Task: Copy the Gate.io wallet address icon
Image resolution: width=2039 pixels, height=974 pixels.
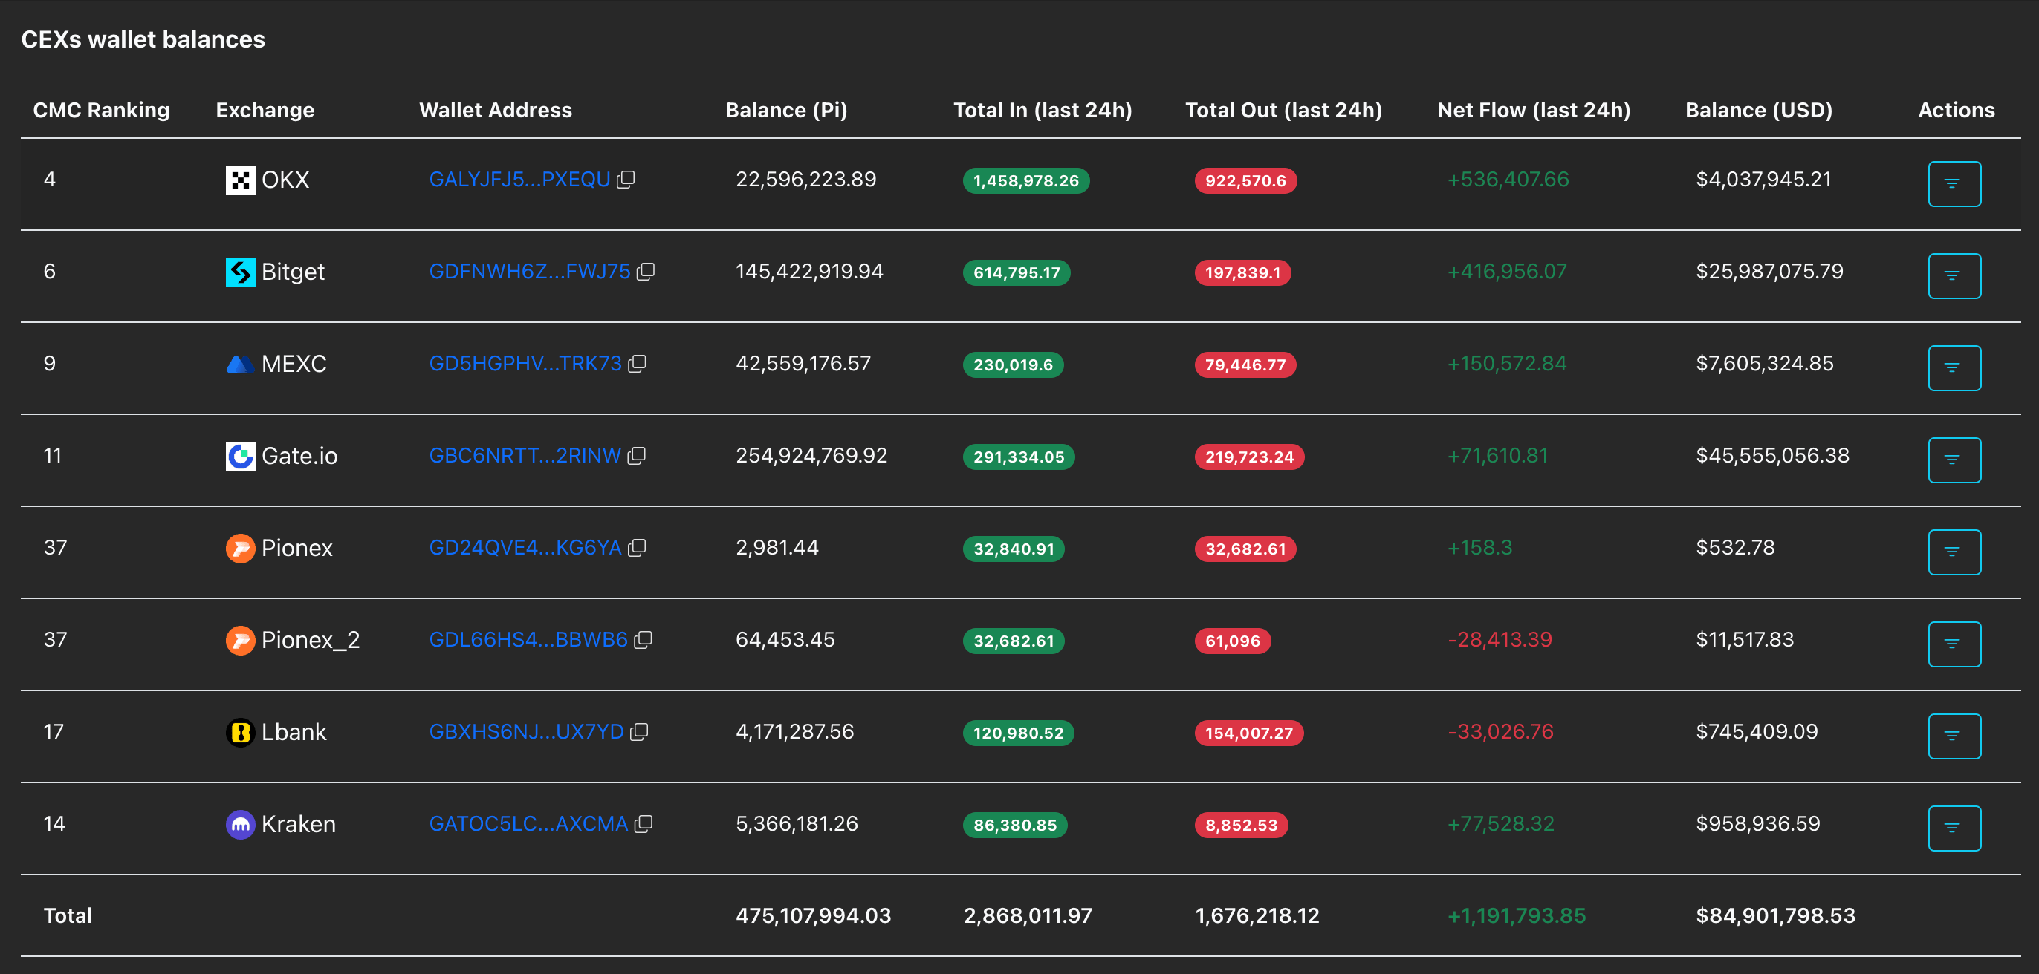Action: pyautogui.click(x=636, y=455)
